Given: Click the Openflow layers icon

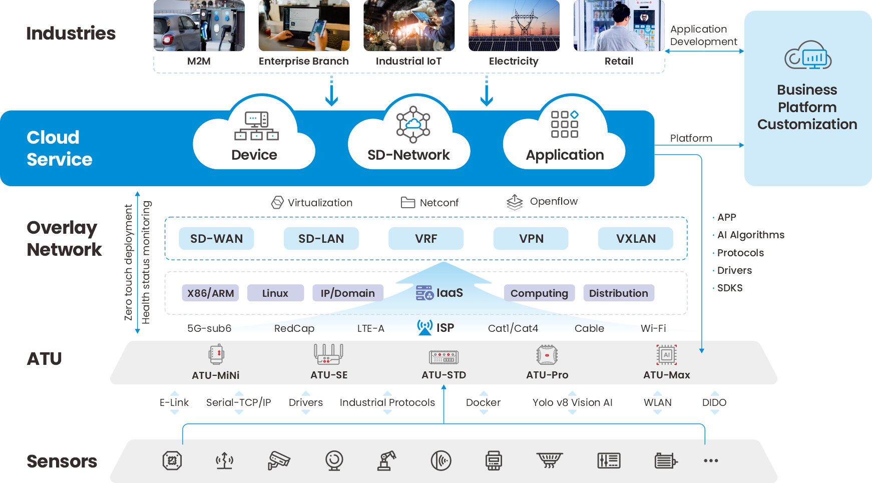Looking at the screenshot, I should click(x=515, y=202).
